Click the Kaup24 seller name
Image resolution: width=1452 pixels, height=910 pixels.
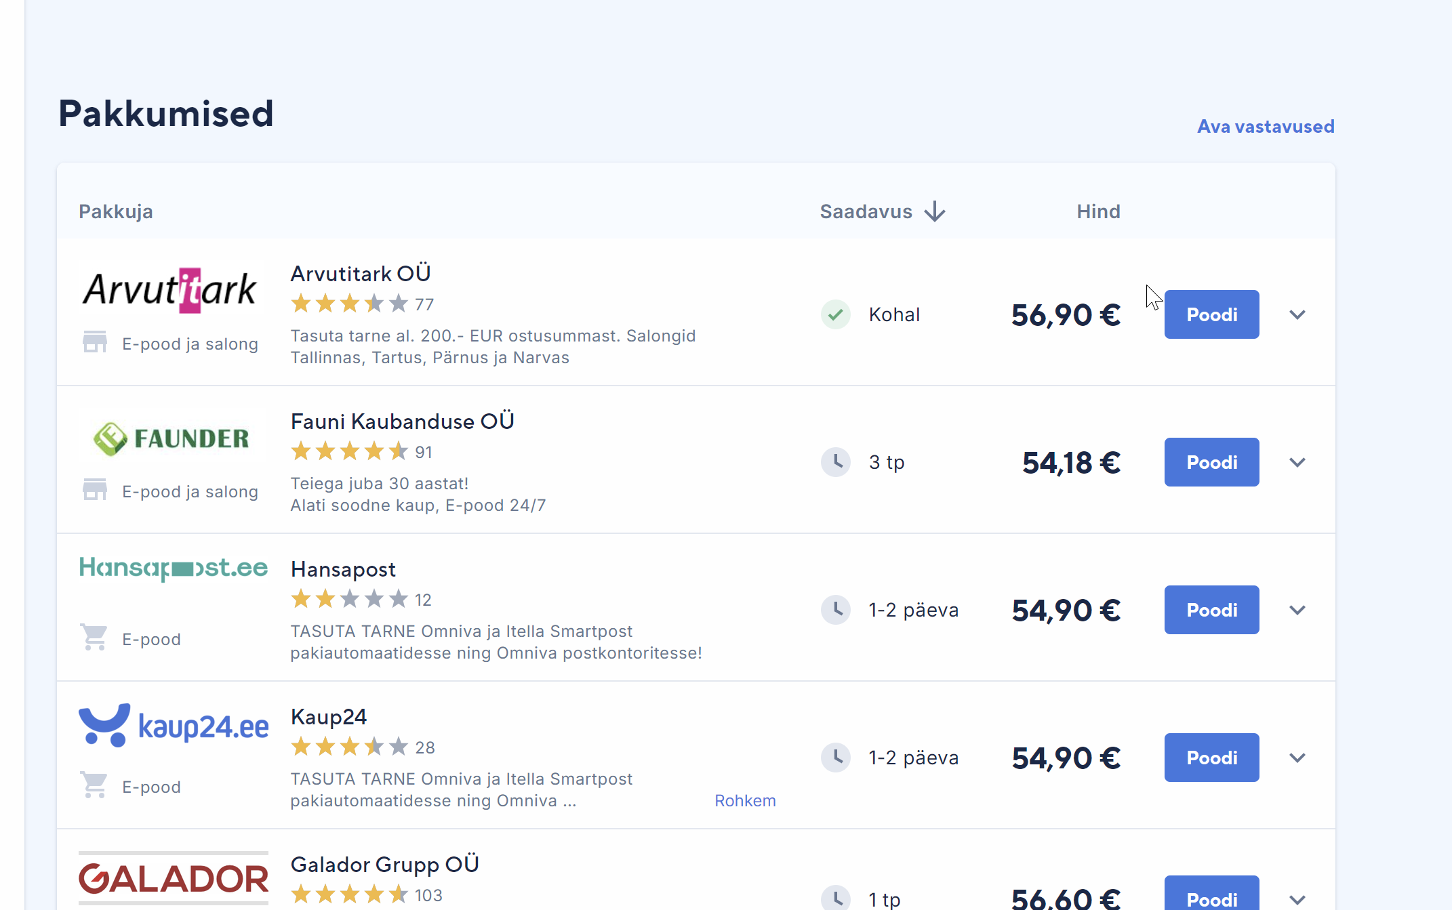329,717
